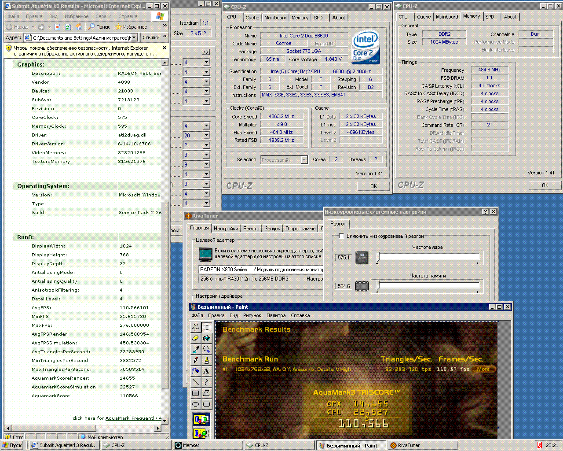Open the Настройки tab in RivaTuner
The image size is (563, 451).
[226, 229]
